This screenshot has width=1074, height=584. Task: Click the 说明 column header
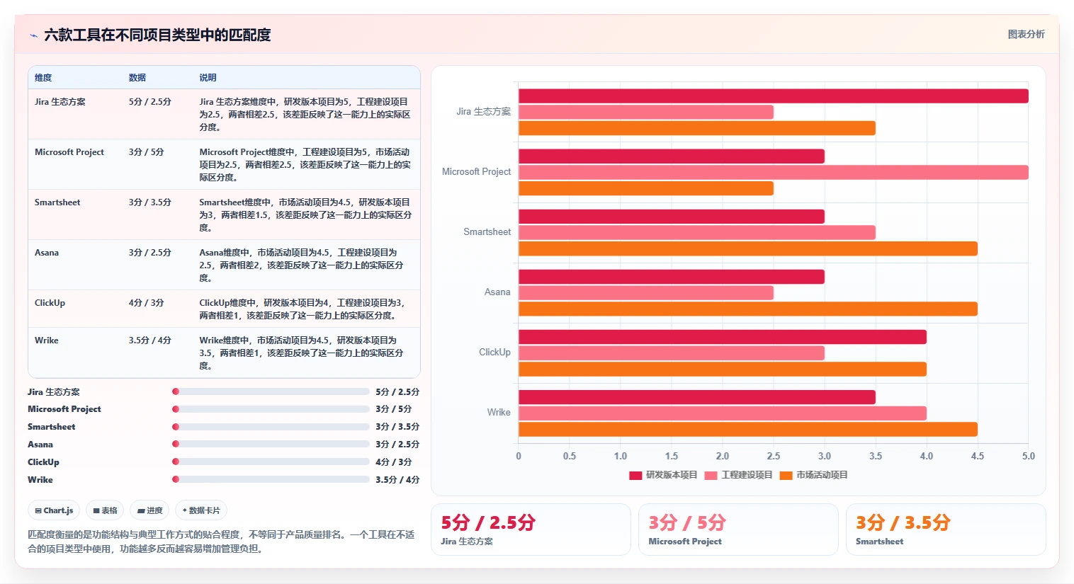point(208,78)
